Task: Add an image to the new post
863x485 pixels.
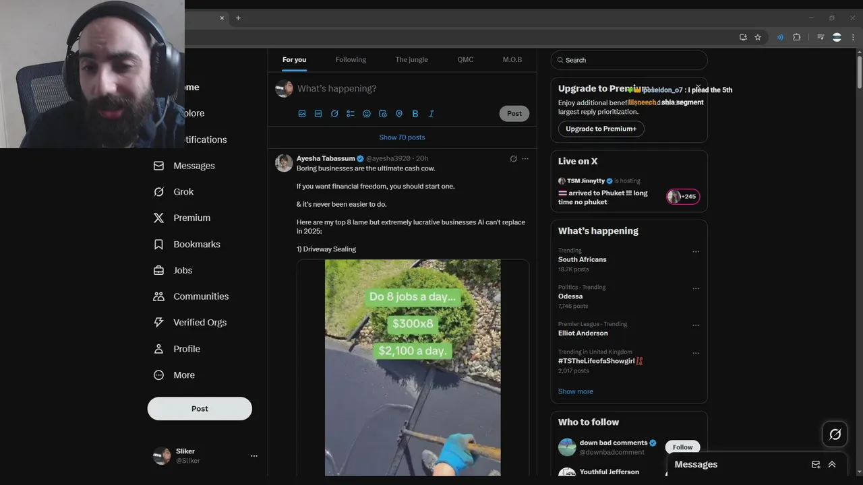Action: [302, 114]
